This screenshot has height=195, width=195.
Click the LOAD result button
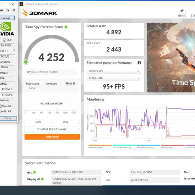[38, 122]
